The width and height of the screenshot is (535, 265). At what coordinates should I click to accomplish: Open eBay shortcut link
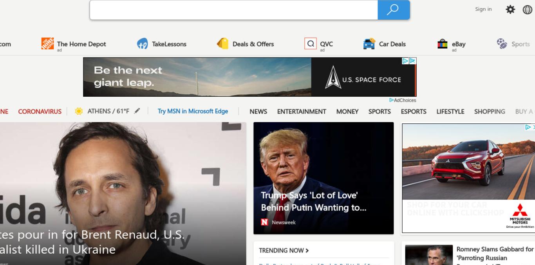(x=459, y=44)
